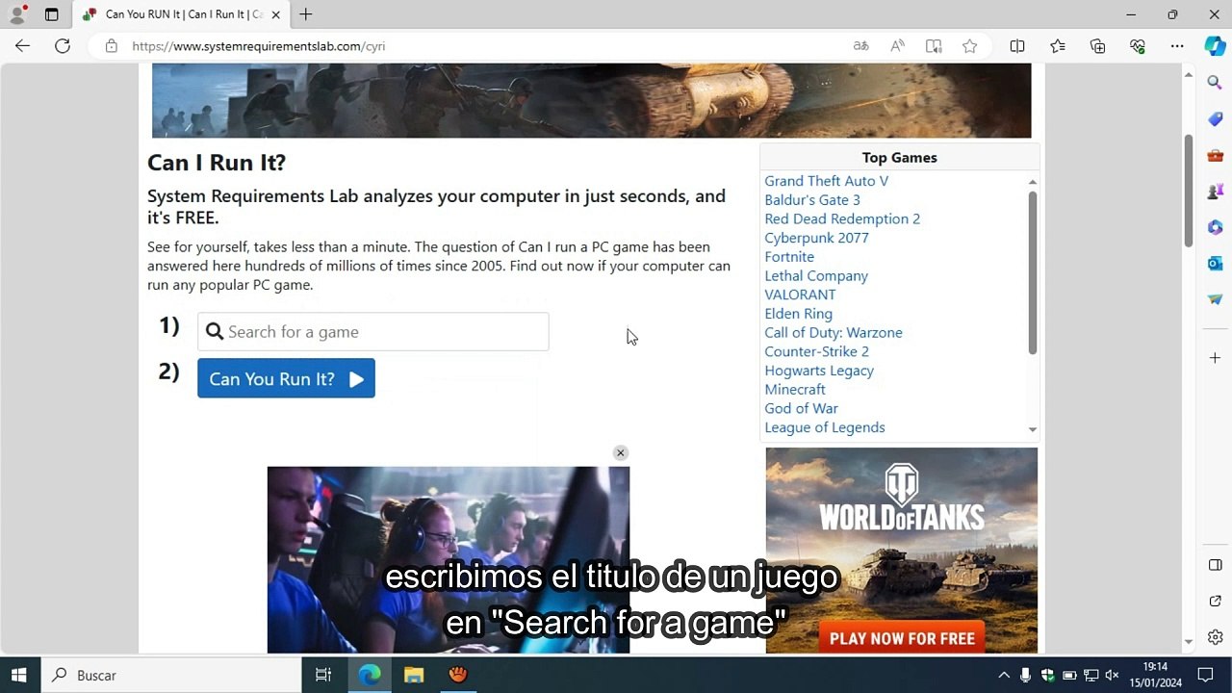
Task: Reload the current page
Action: pyautogui.click(x=63, y=46)
